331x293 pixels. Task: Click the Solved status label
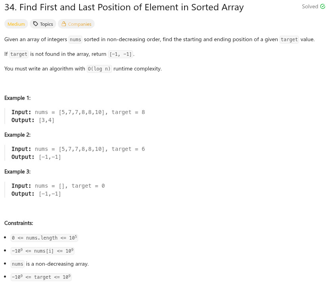(310, 6)
